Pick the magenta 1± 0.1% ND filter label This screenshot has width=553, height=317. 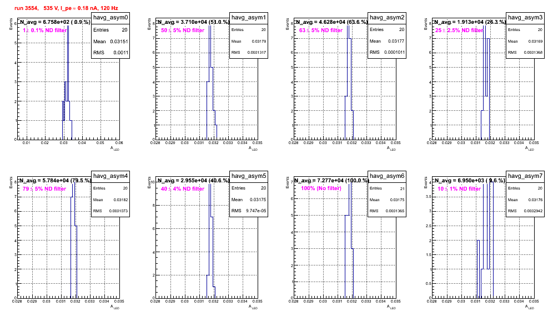point(45,30)
